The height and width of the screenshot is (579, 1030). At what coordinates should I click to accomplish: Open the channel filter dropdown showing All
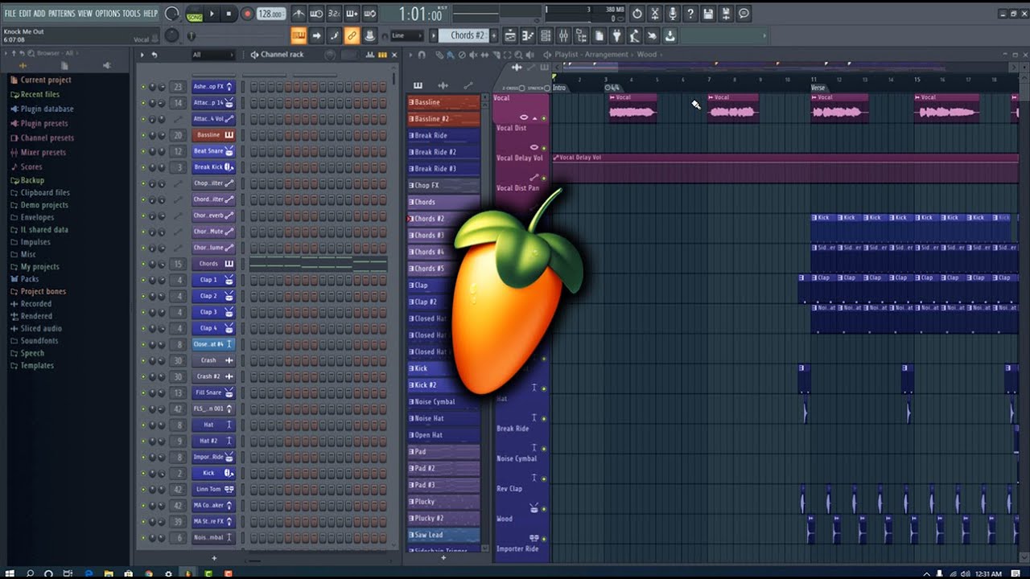[212, 55]
